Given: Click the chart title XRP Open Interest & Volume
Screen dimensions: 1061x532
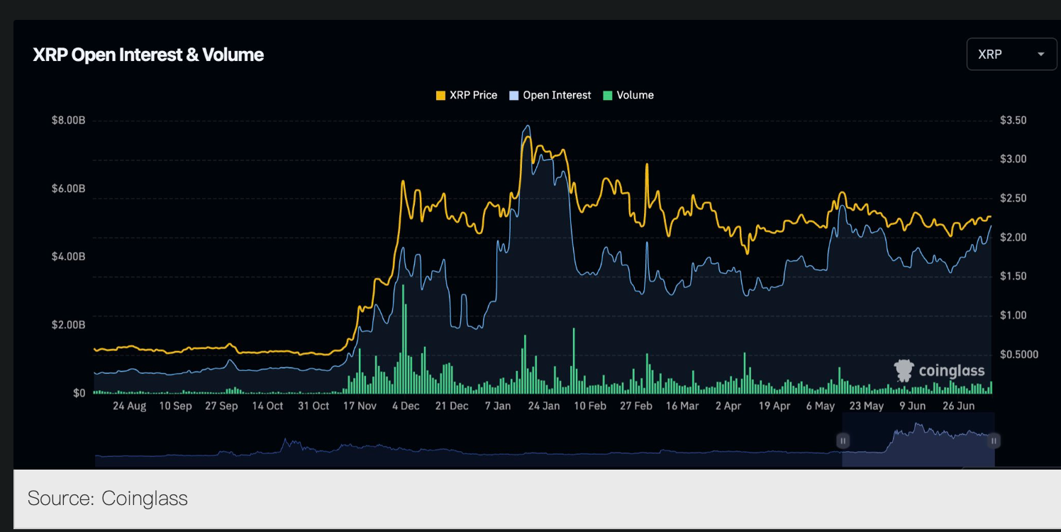Looking at the screenshot, I should pos(148,55).
